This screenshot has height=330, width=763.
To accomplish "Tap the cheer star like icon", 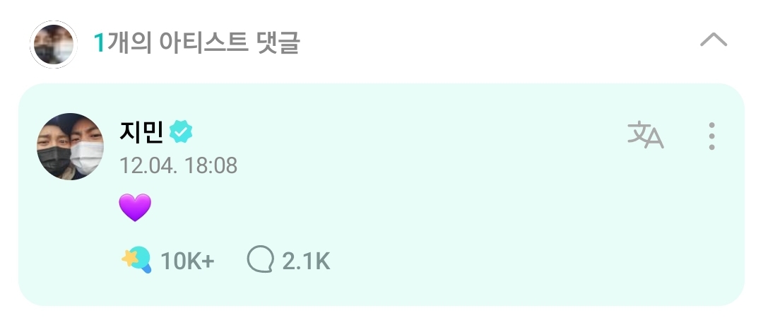I will (136, 260).
